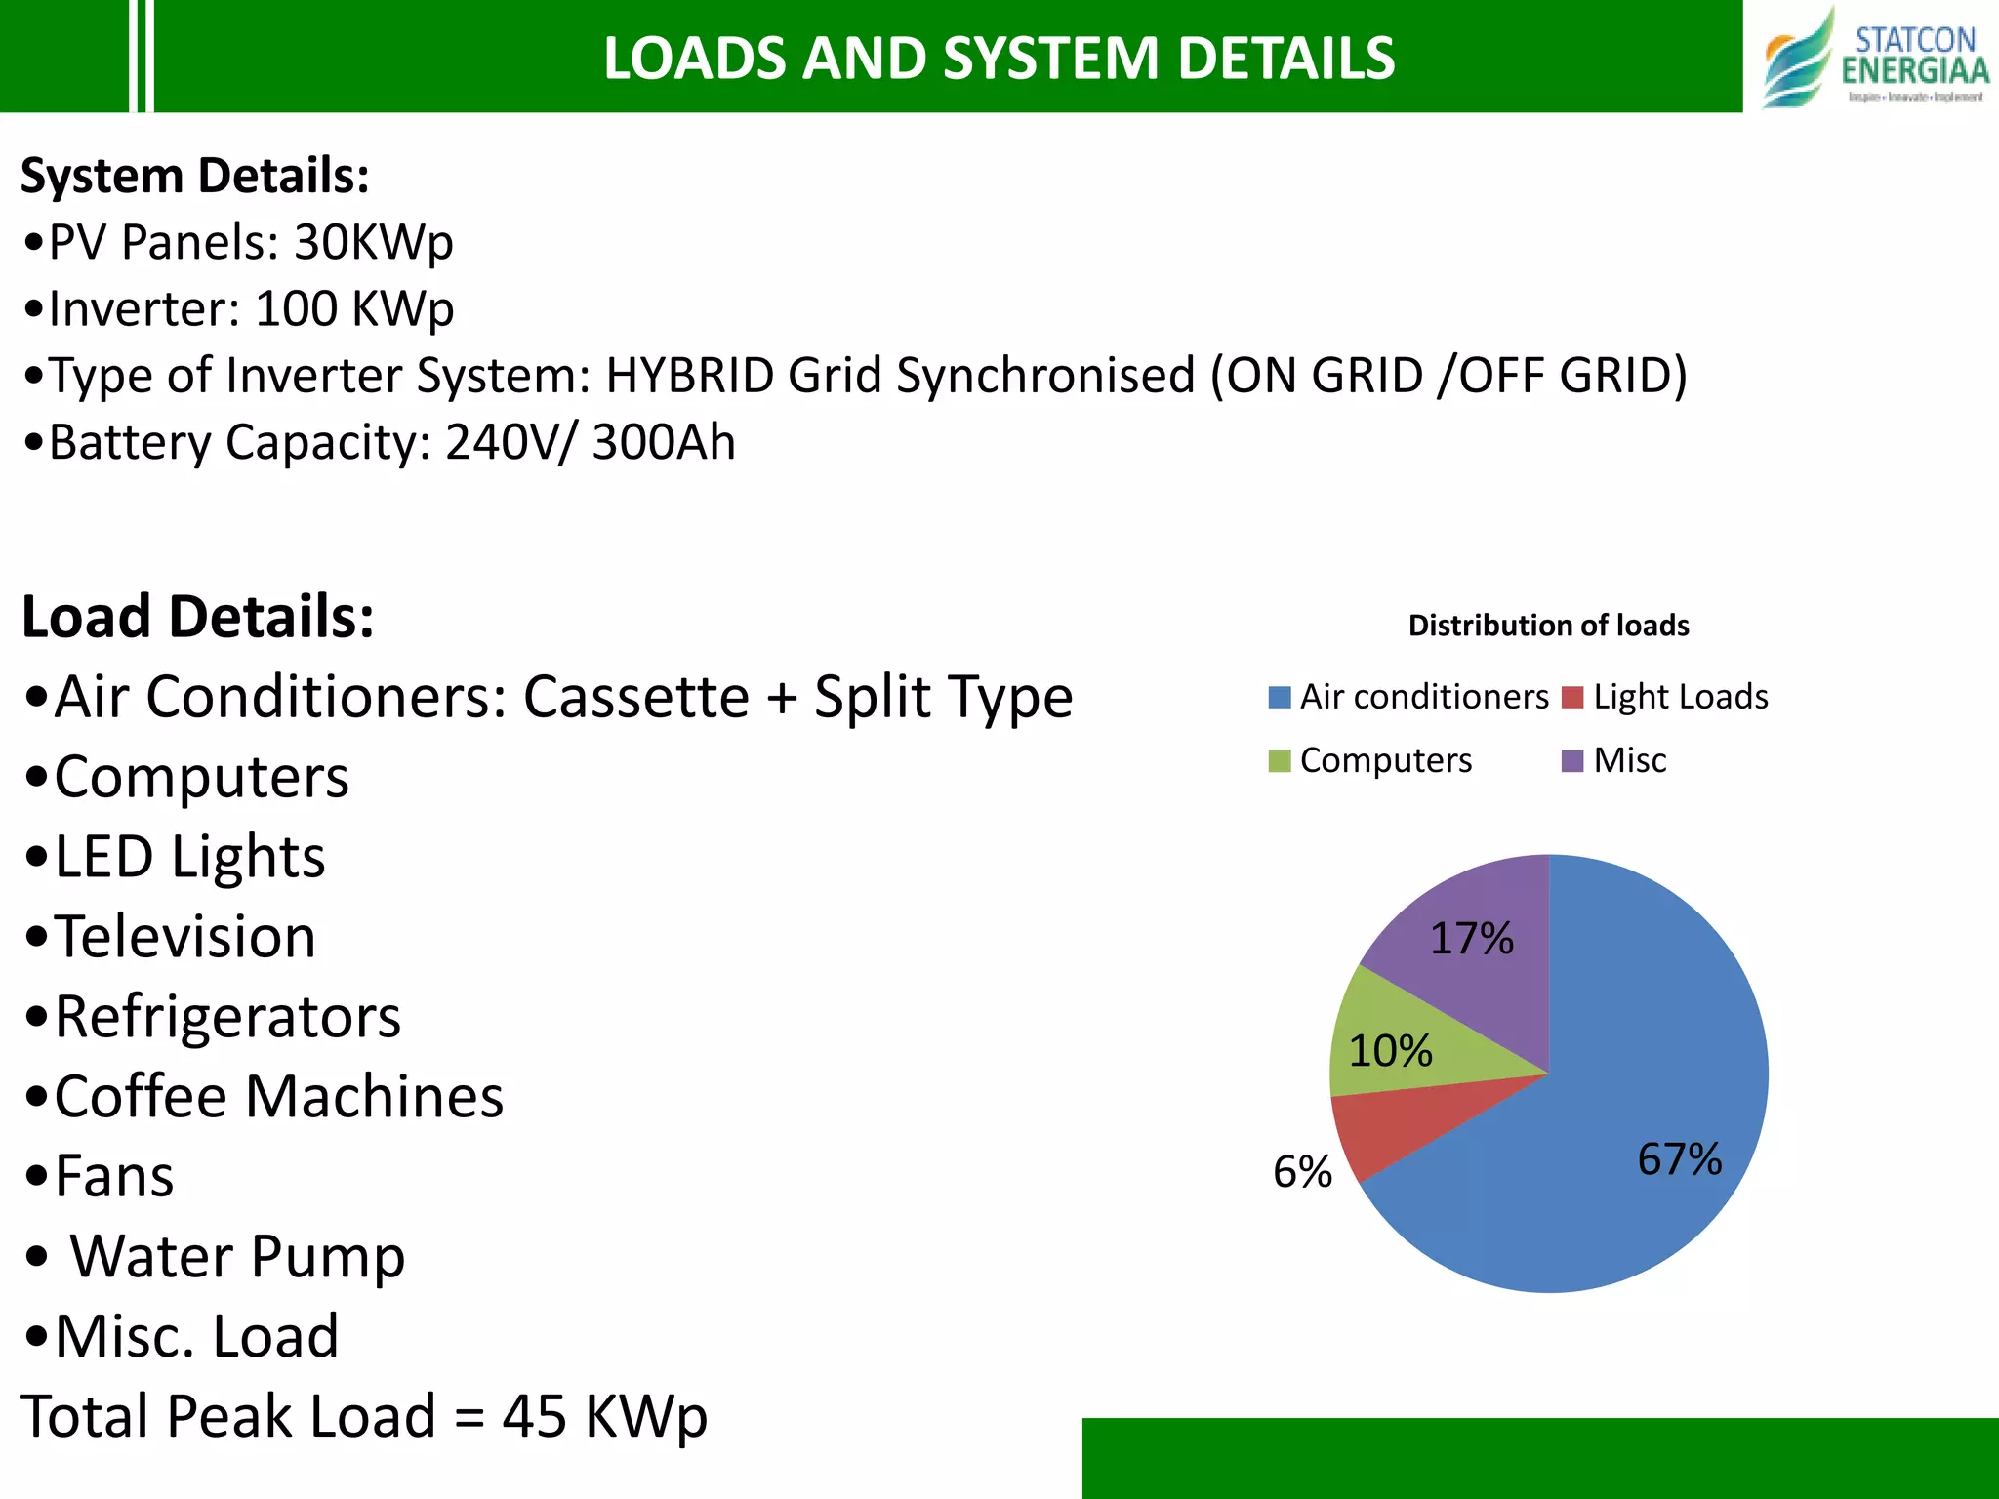Viewport: 1999px width, 1499px height.
Task: Click the 'Light Loads' legend label
Action: click(x=1681, y=697)
